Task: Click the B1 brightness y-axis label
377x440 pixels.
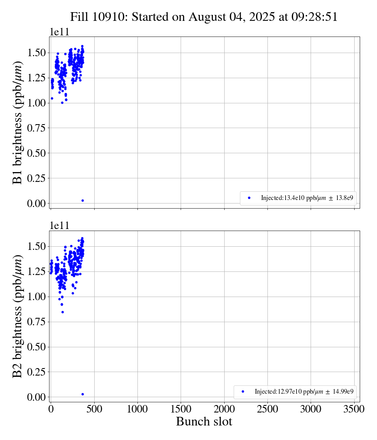Action: click(x=18, y=122)
